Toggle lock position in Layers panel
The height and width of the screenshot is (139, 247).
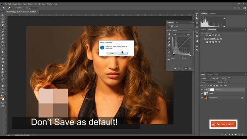[211, 86]
